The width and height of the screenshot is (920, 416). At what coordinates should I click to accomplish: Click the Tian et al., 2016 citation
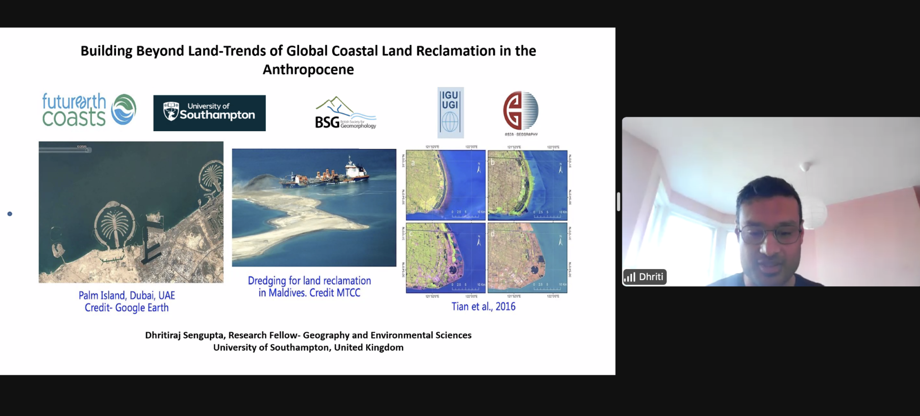483,307
